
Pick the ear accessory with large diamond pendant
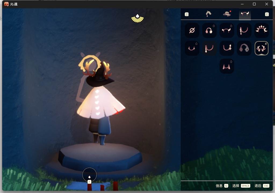[227, 48]
